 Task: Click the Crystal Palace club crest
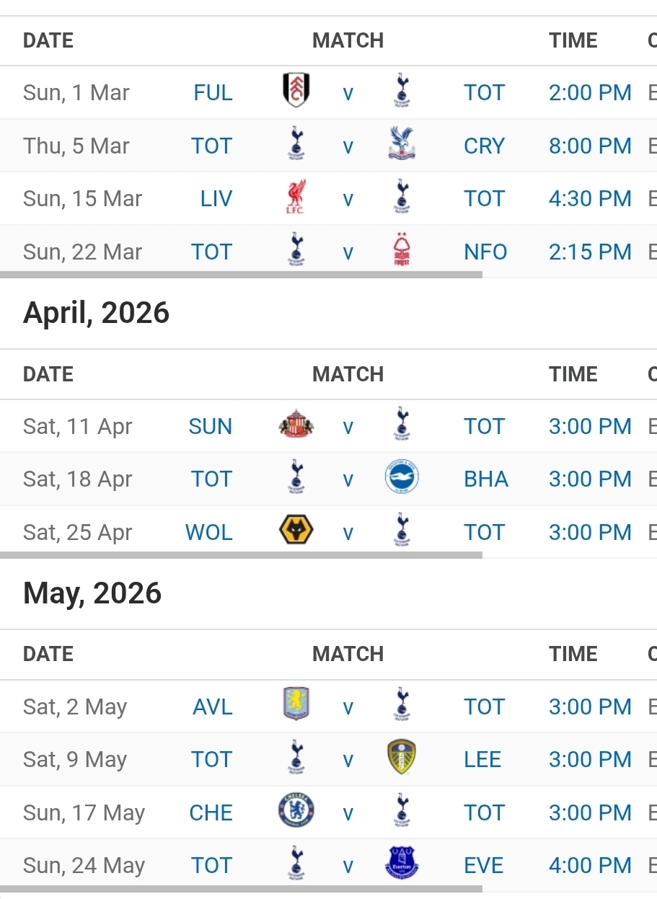point(402,145)
